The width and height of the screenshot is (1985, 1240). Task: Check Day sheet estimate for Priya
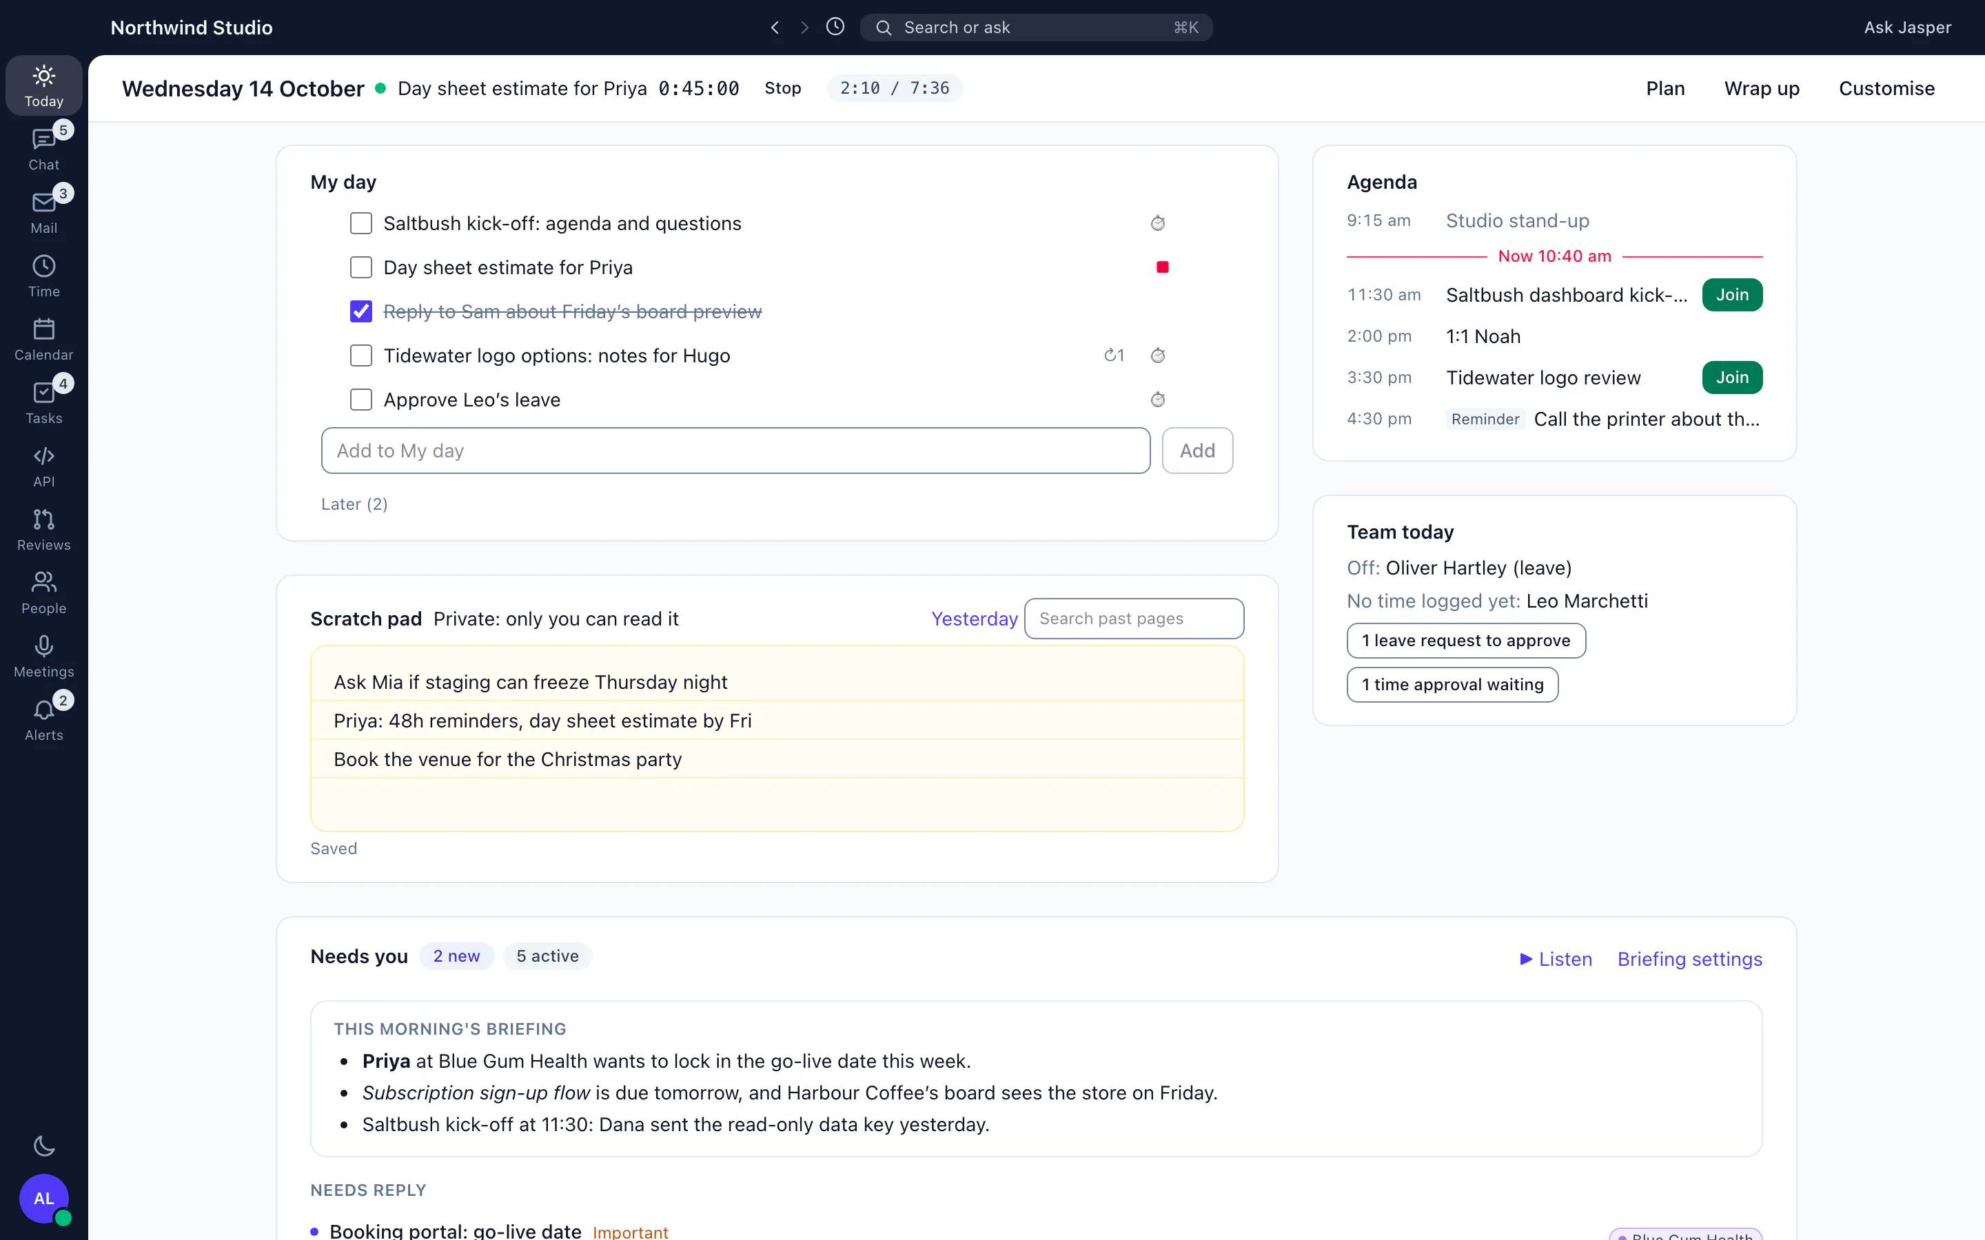tap(361, 267)
